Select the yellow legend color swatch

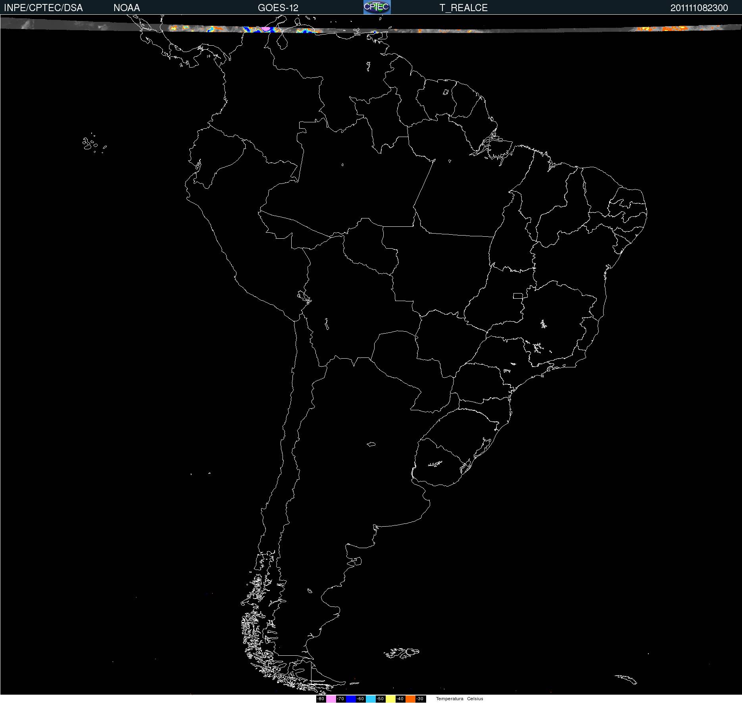click(390, 699)
